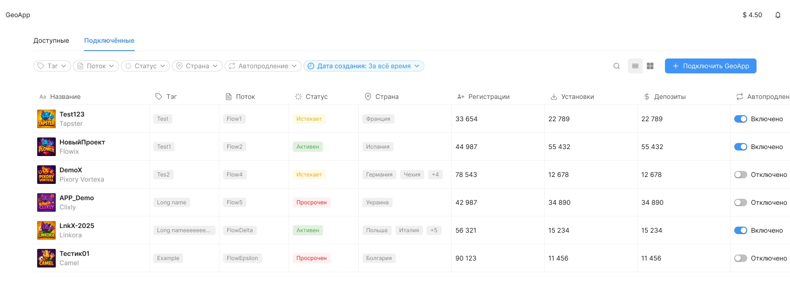This screenshot has height=300, width=790.
Task: Switch to list view layout
Action: (635, 66)
